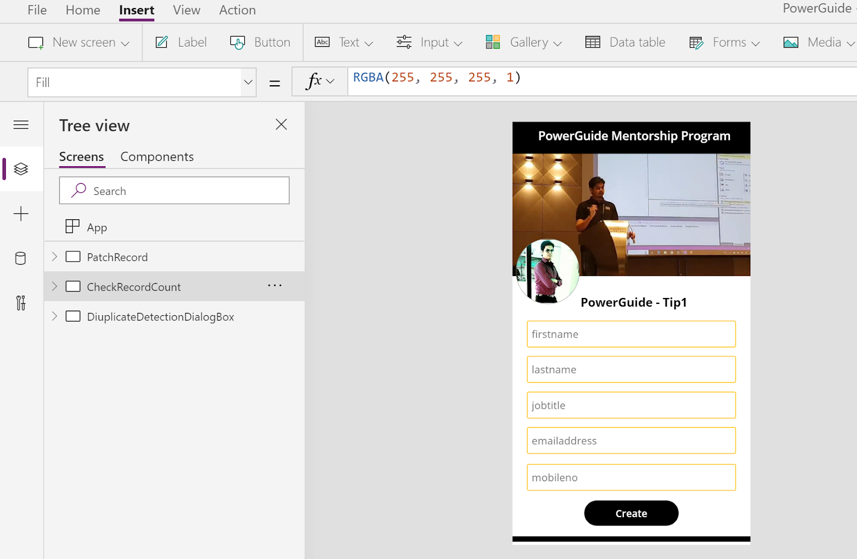Viewport: 857px width, 559px height.
Task: Insert a Label control
Action: [181, 42]
